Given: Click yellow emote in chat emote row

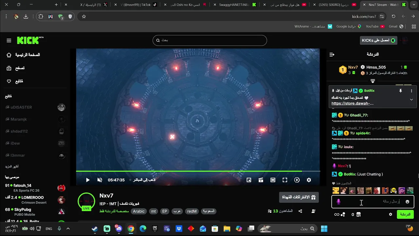Looking at the screenshot, I should (x=336, y=190).
